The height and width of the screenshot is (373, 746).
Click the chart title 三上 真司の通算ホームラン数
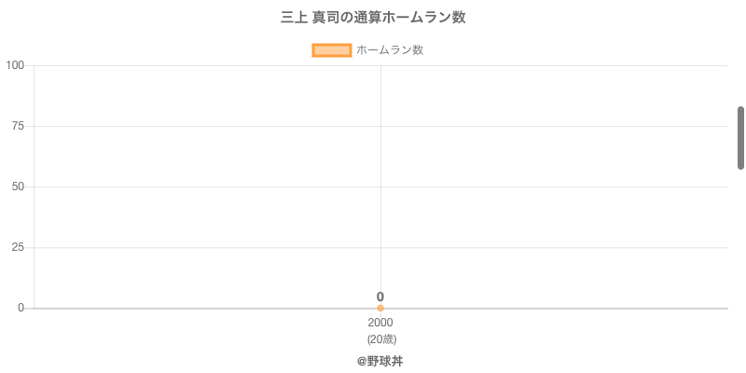pos(373,18)
